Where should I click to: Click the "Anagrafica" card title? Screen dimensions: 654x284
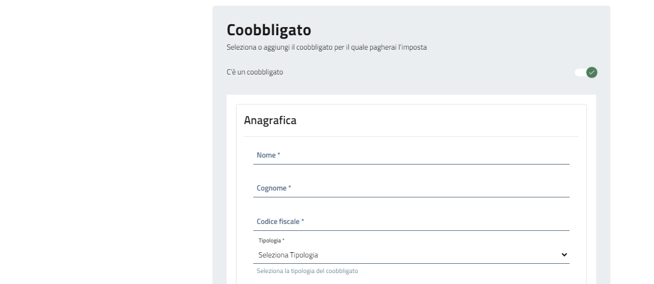coord(270,120)
